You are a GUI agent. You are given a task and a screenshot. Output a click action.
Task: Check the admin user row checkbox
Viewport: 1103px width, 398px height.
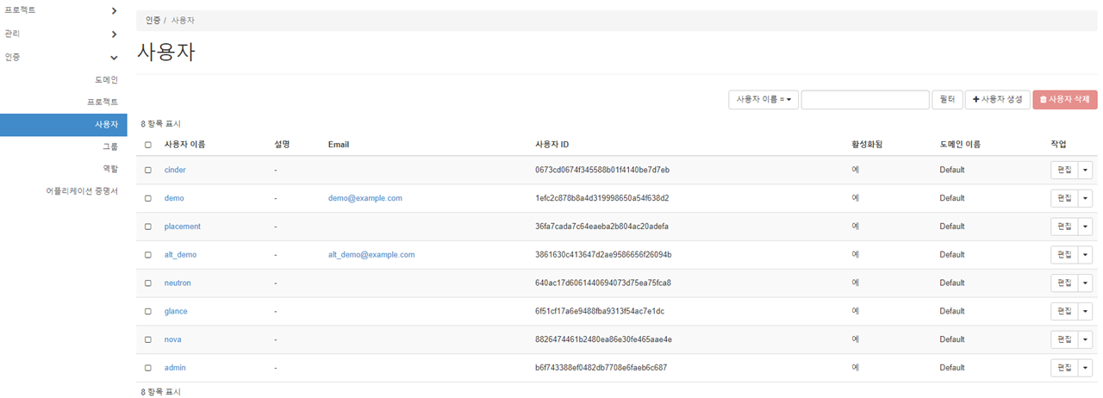[x=148, y=368]
